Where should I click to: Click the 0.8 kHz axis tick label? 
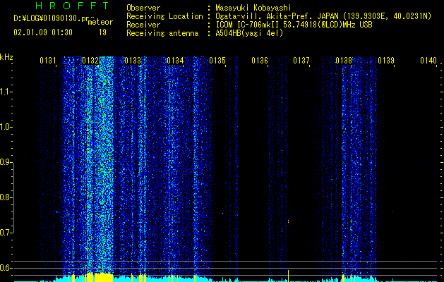pyautogui.click(x=6, y=197)
